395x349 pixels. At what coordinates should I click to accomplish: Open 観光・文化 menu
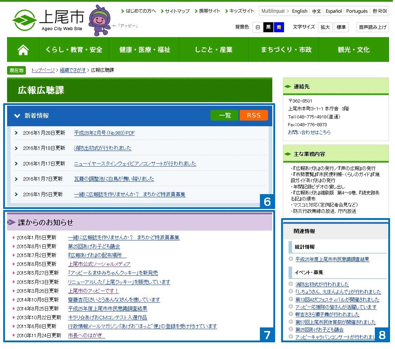click(x=354, y=50)
